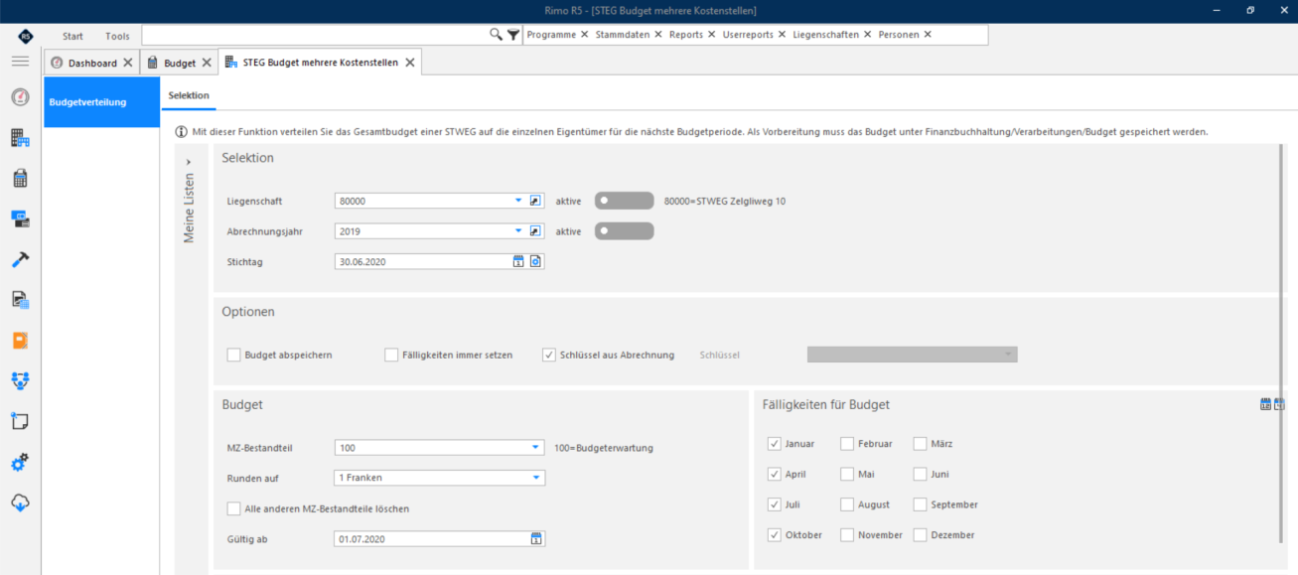Viewport: 1298px width, 575px height.
Task: Expand the Meine Listen side panel
Action: [189, 162]
